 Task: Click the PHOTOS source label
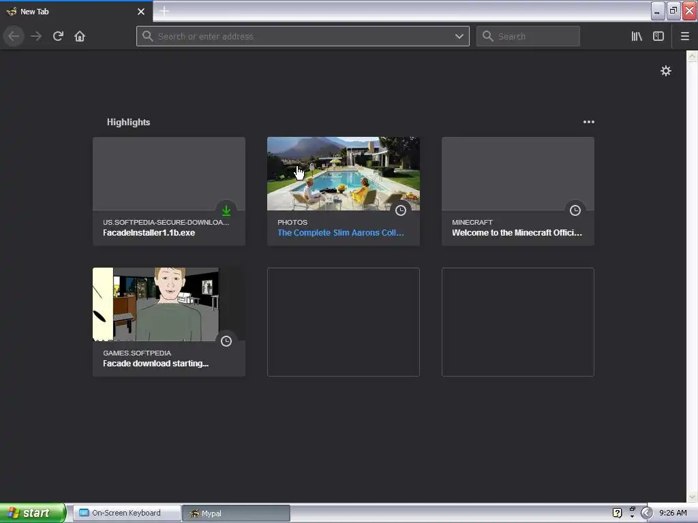[x=292, y=222]
